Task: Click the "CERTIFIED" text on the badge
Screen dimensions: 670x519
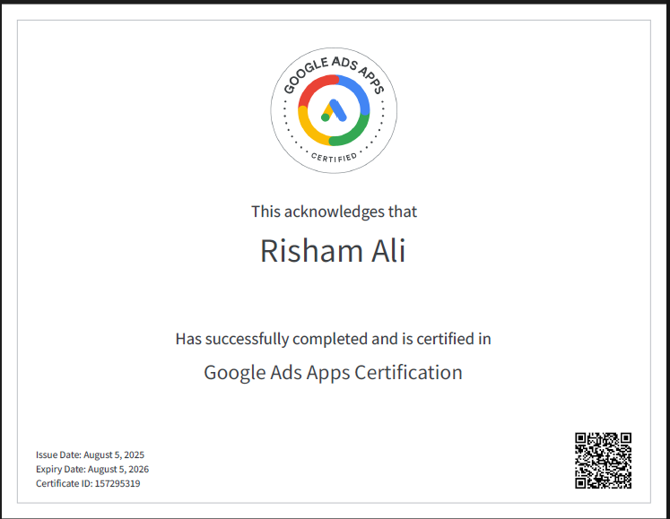Action: click(x=334, y=158)
